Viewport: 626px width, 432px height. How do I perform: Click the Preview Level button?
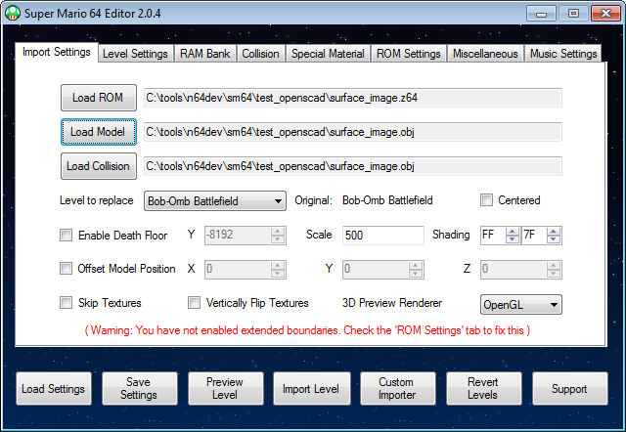click(x=224, y=389)
